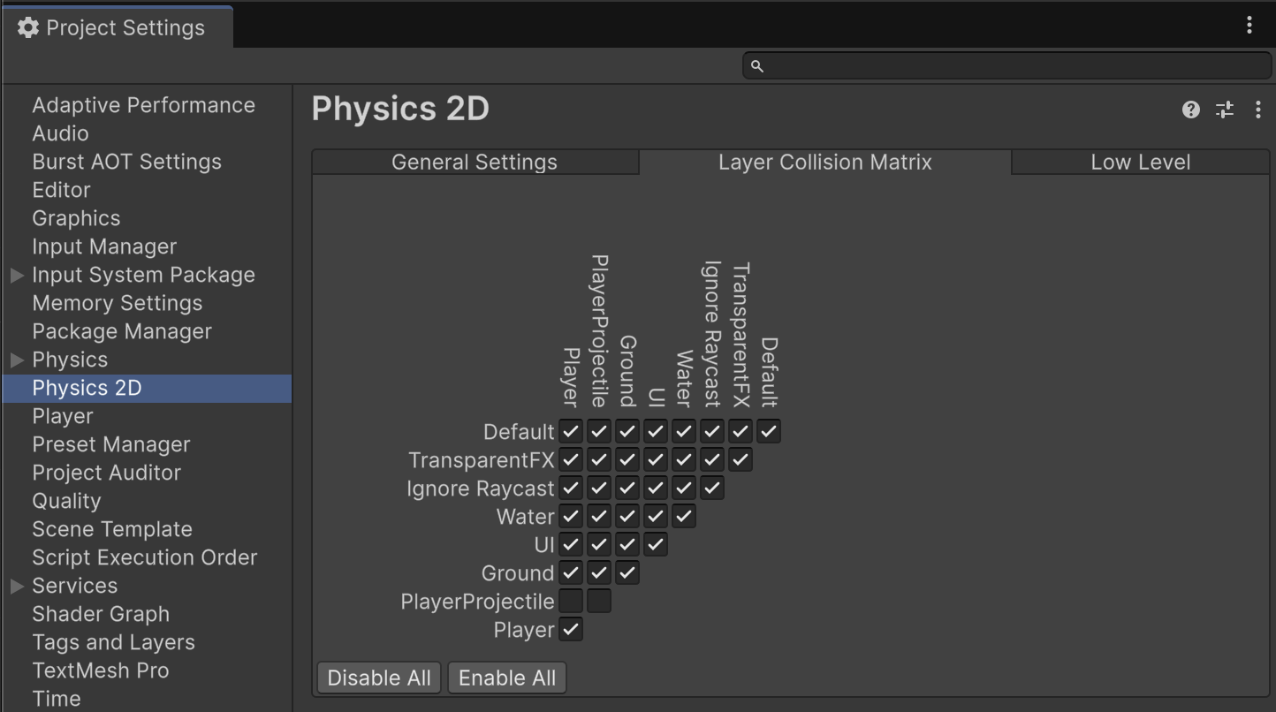1276x712 pixels.
Task: Open the Project Settings window kebab menu
Action: click(1249, 25)
